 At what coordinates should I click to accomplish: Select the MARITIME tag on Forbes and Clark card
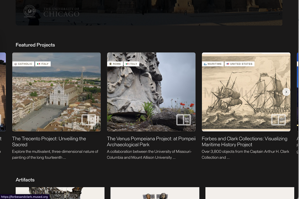pos(213,64)
